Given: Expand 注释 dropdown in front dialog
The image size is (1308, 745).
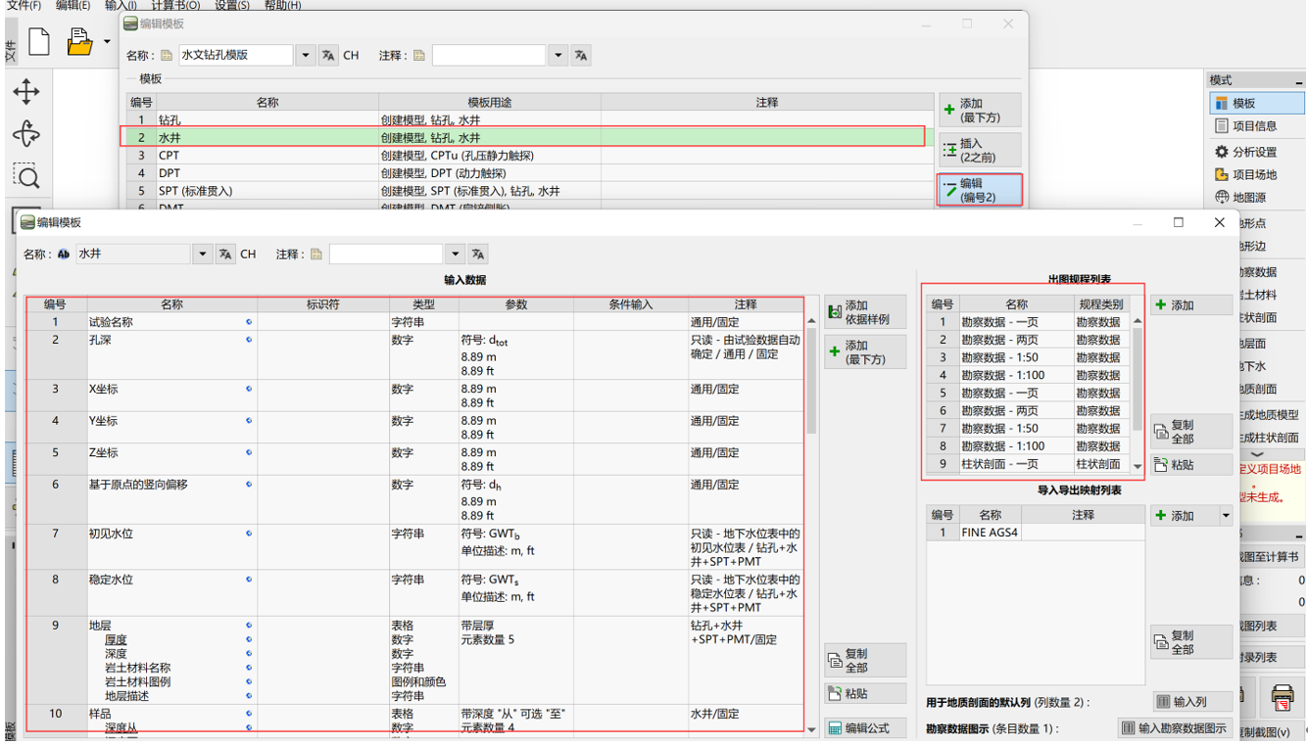Looking at the screenshot, I should (455, 254).
